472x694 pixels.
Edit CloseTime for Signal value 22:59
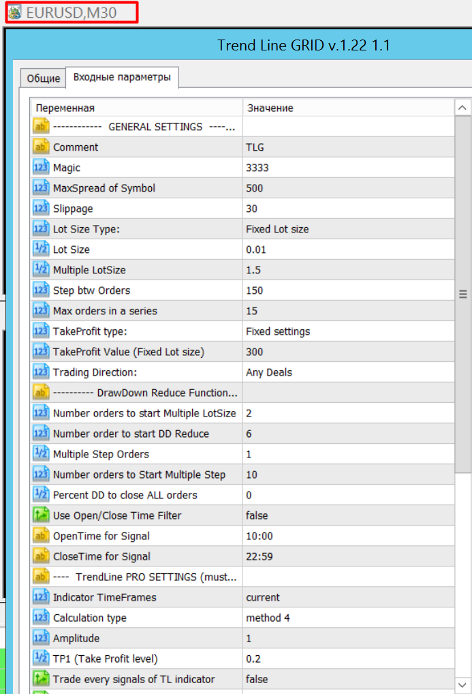click(x=348, y=556)
